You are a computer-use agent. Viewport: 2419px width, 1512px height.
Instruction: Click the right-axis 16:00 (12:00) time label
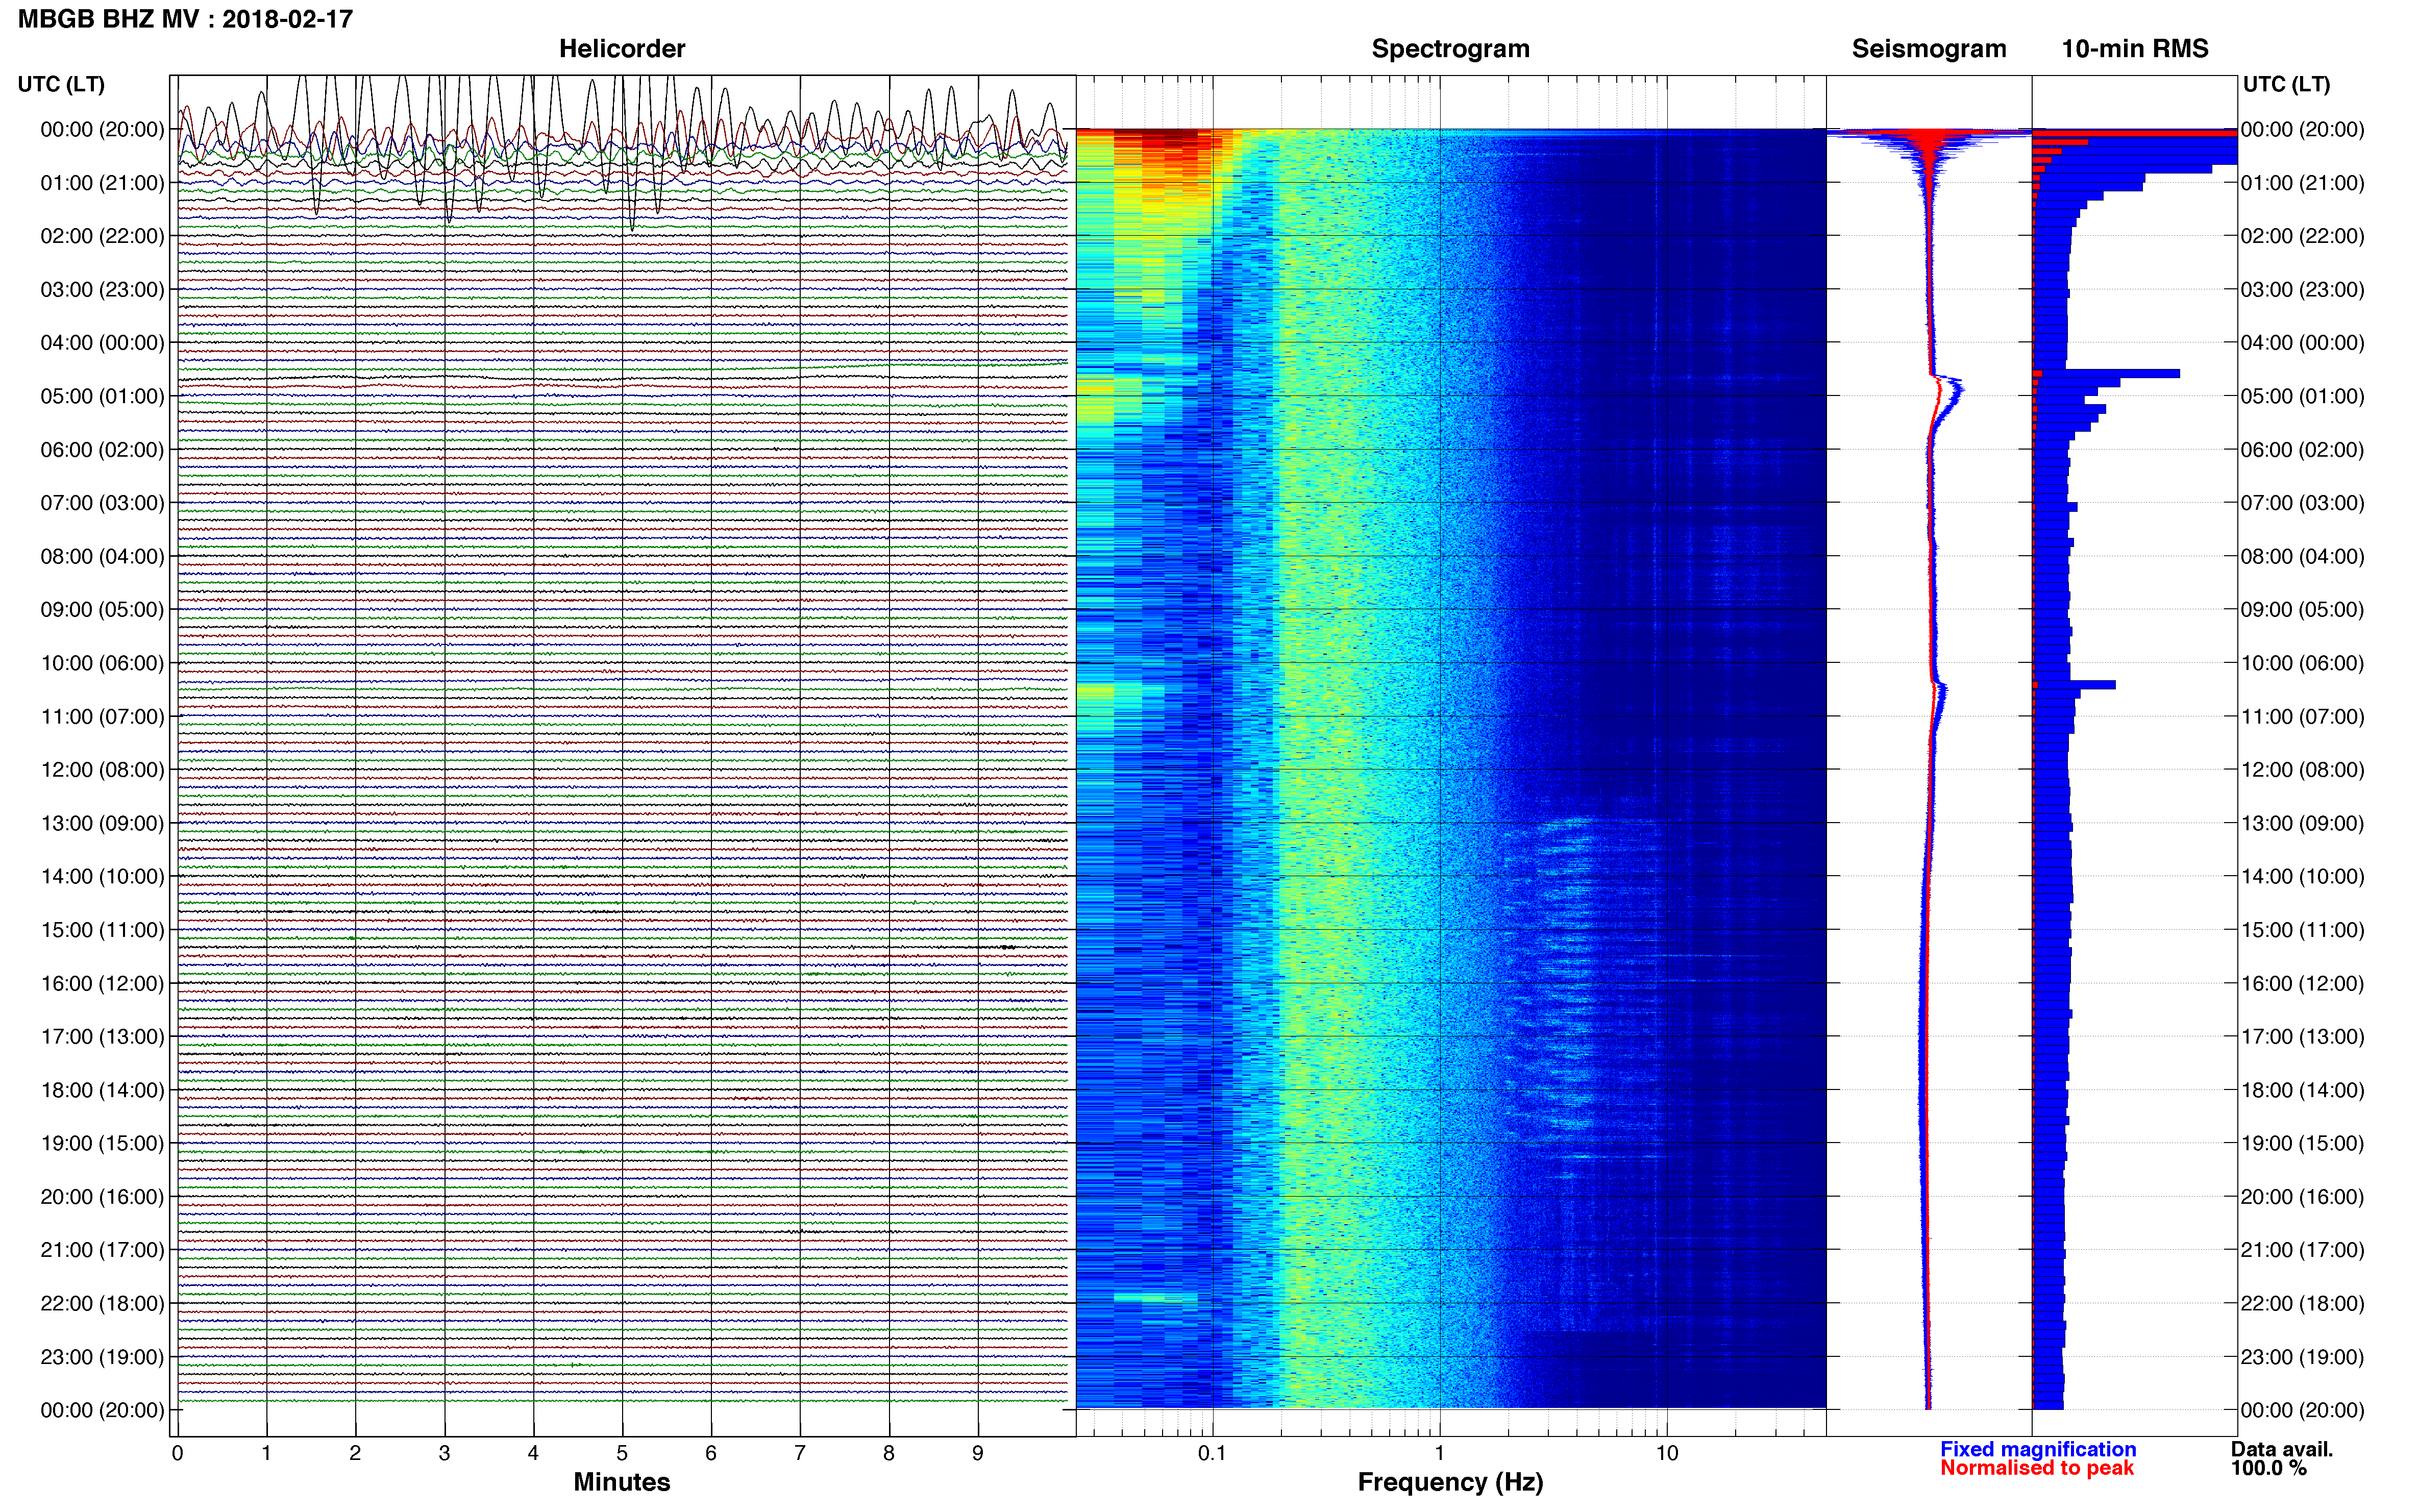tap(2302, 983)
